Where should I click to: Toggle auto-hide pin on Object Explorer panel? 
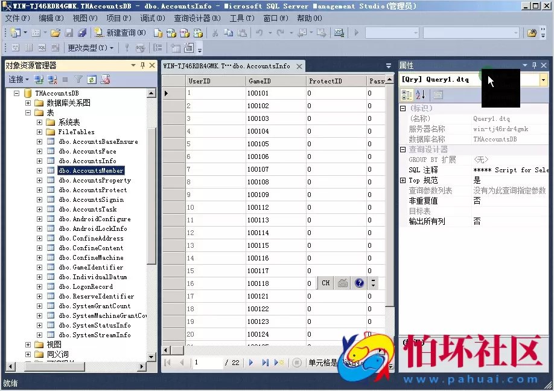[142, 65]
